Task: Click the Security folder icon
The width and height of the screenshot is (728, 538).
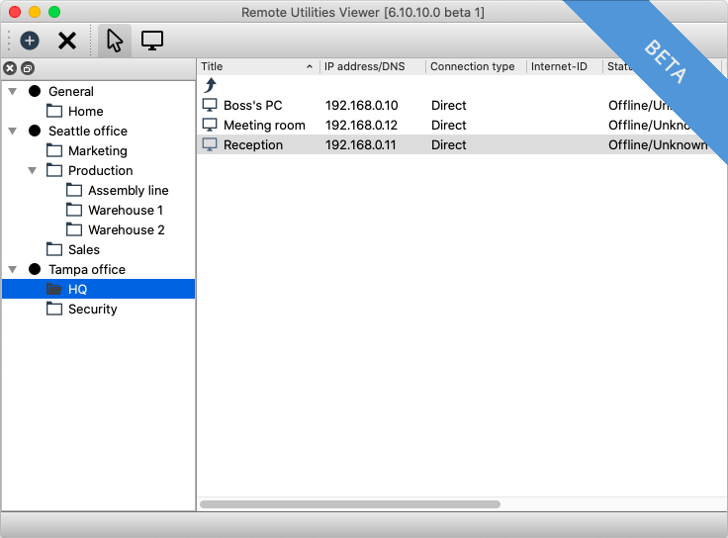Action: click(54, 309)
